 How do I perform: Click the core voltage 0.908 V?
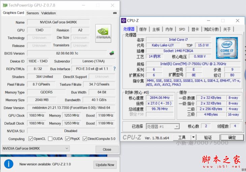click(x=200, y=56)
